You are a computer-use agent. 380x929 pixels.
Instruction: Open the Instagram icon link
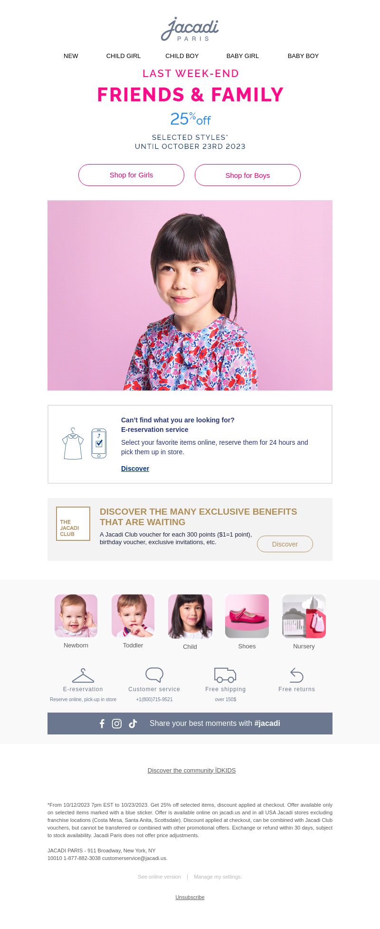click(117, 724)
